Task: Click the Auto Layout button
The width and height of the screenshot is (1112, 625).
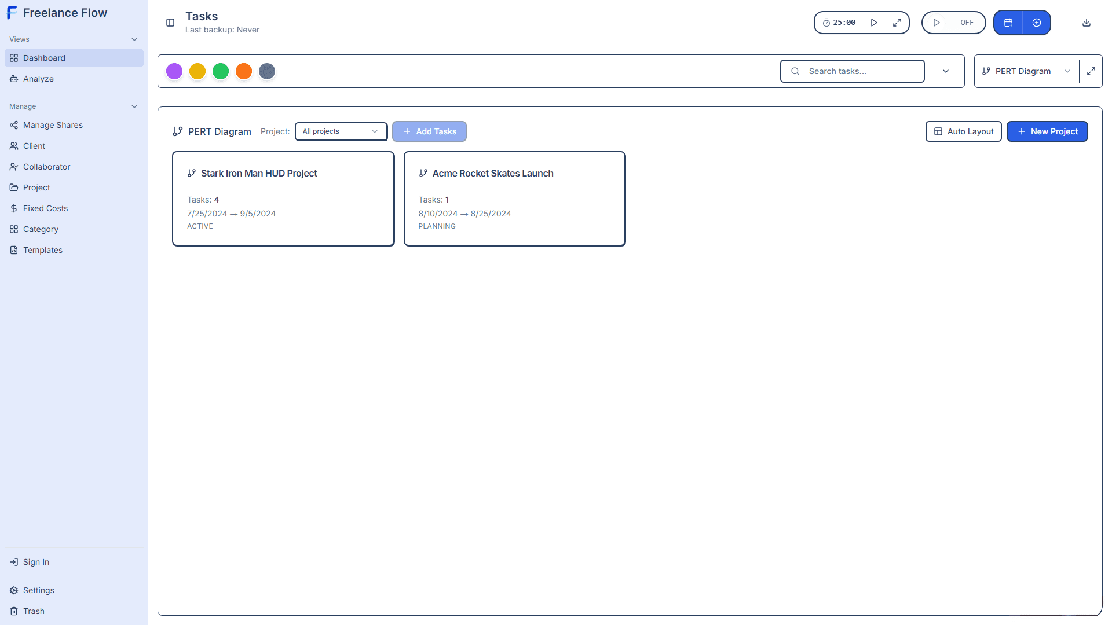Action: 964,131
